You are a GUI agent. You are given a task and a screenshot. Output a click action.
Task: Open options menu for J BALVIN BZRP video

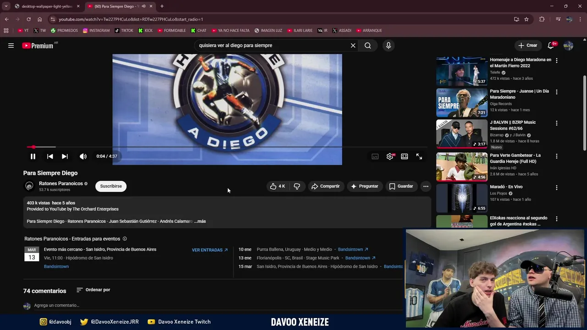(x=557, y=123)
